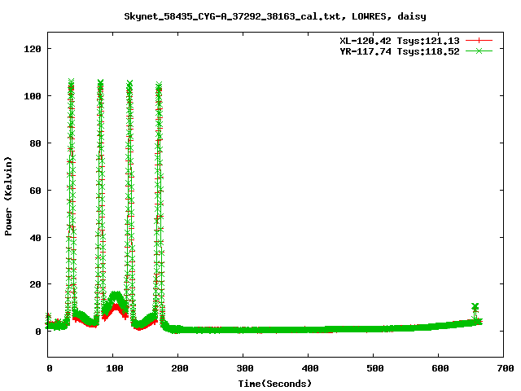
Task: Click the y-axis tick label 40
Action: pos(36,238)
